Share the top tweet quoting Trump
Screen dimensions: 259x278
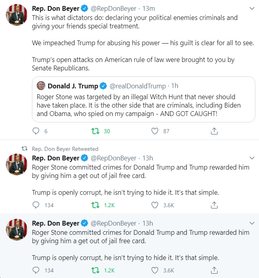point(214,131)
